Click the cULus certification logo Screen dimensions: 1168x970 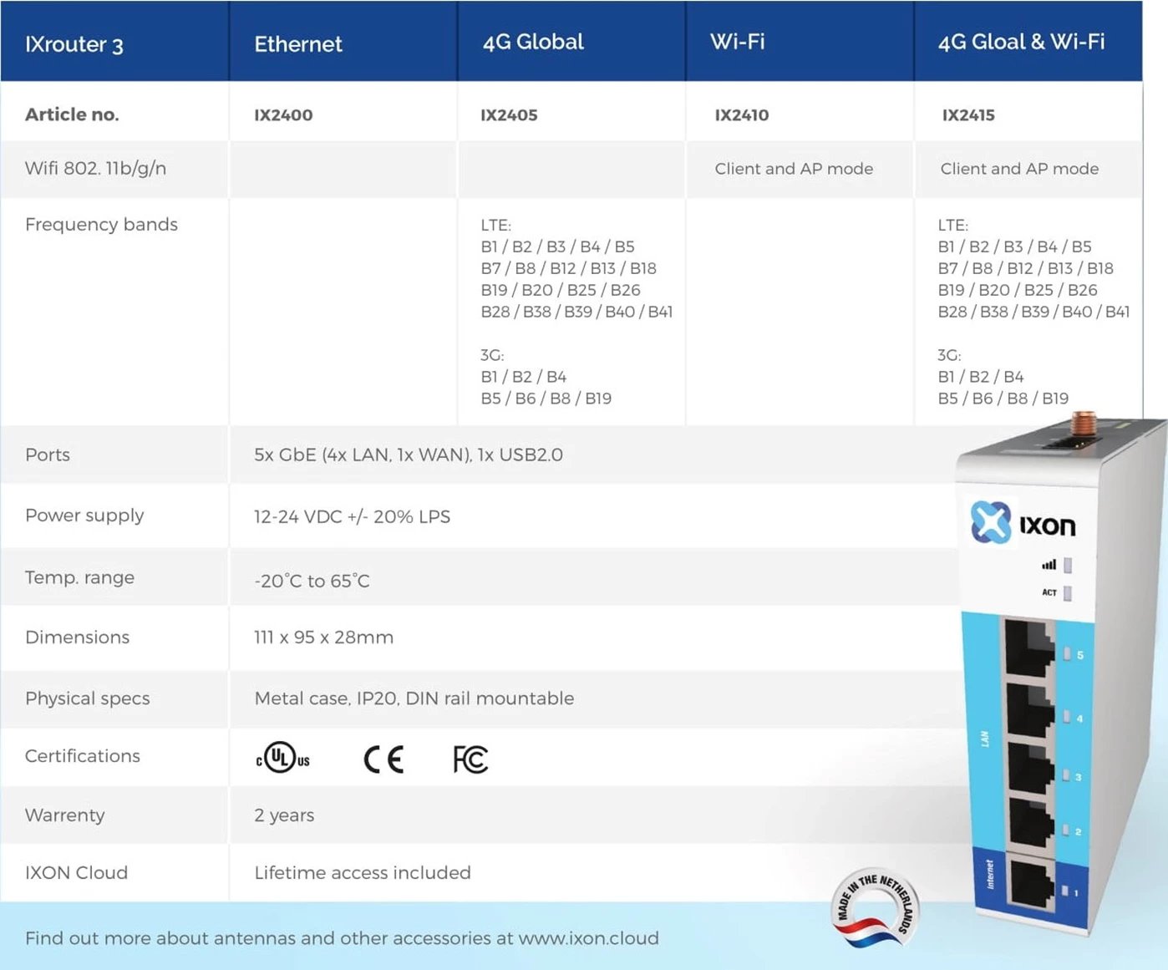coord(282,758)
